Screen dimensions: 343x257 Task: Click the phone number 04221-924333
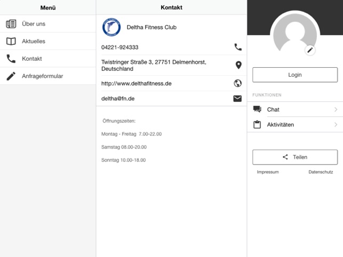[x=119, y=47]
